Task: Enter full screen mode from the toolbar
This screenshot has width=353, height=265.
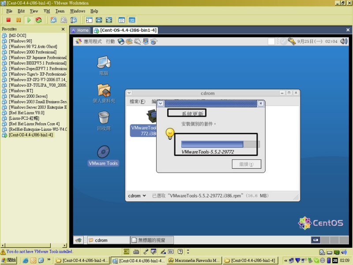Action: point(99,20)
